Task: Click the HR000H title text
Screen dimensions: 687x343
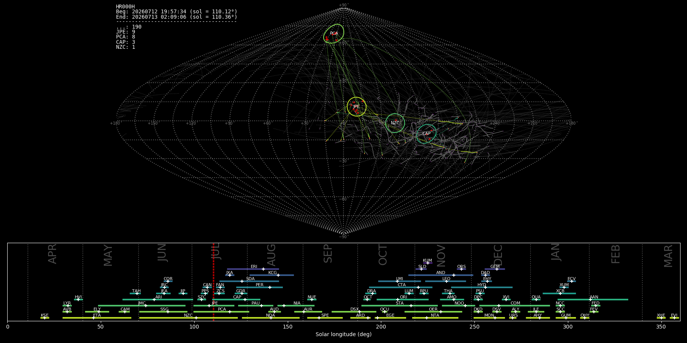Action: click(x=125, y=7)
